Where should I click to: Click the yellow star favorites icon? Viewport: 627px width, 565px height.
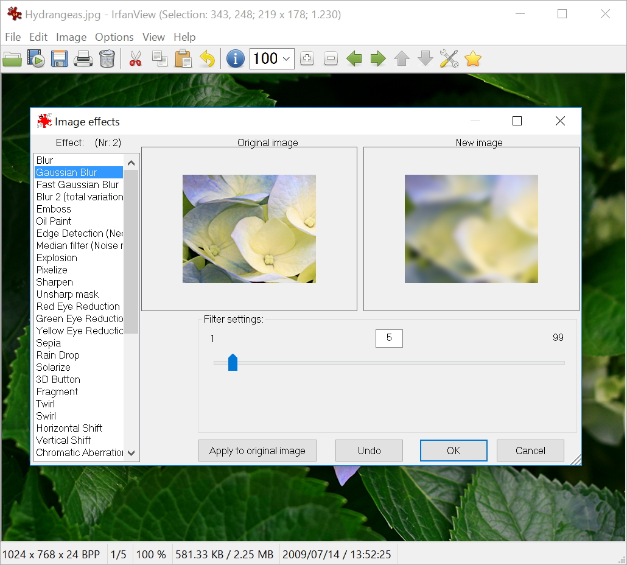473,58
